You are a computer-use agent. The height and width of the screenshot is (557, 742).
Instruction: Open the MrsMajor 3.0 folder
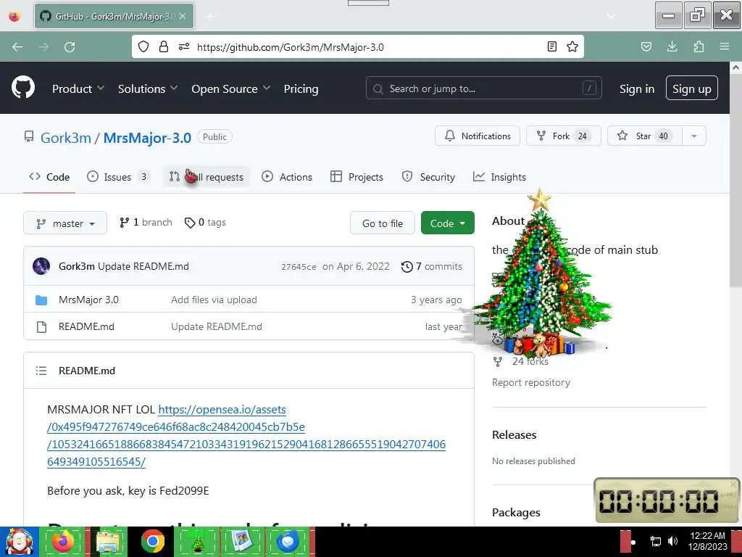click(88, 300)
